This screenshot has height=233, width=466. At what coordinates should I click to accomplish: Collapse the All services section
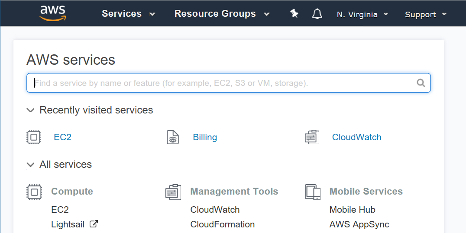coord(30,164)
